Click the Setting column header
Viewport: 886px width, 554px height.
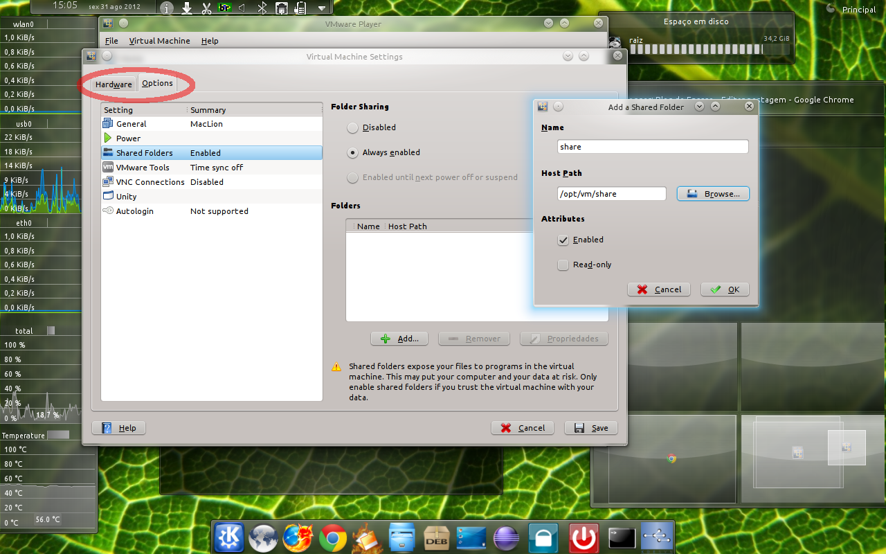tap(144, 110)
